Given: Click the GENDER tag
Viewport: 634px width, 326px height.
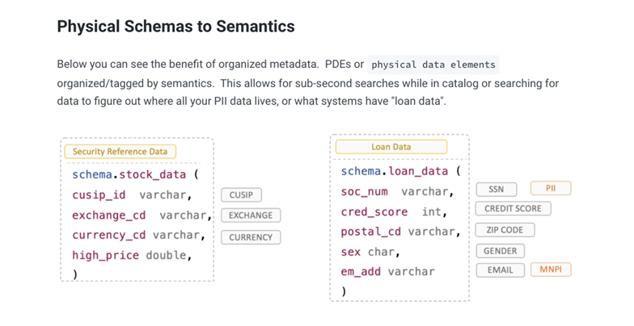Looking at the screenshot, I should pos(501,251).
